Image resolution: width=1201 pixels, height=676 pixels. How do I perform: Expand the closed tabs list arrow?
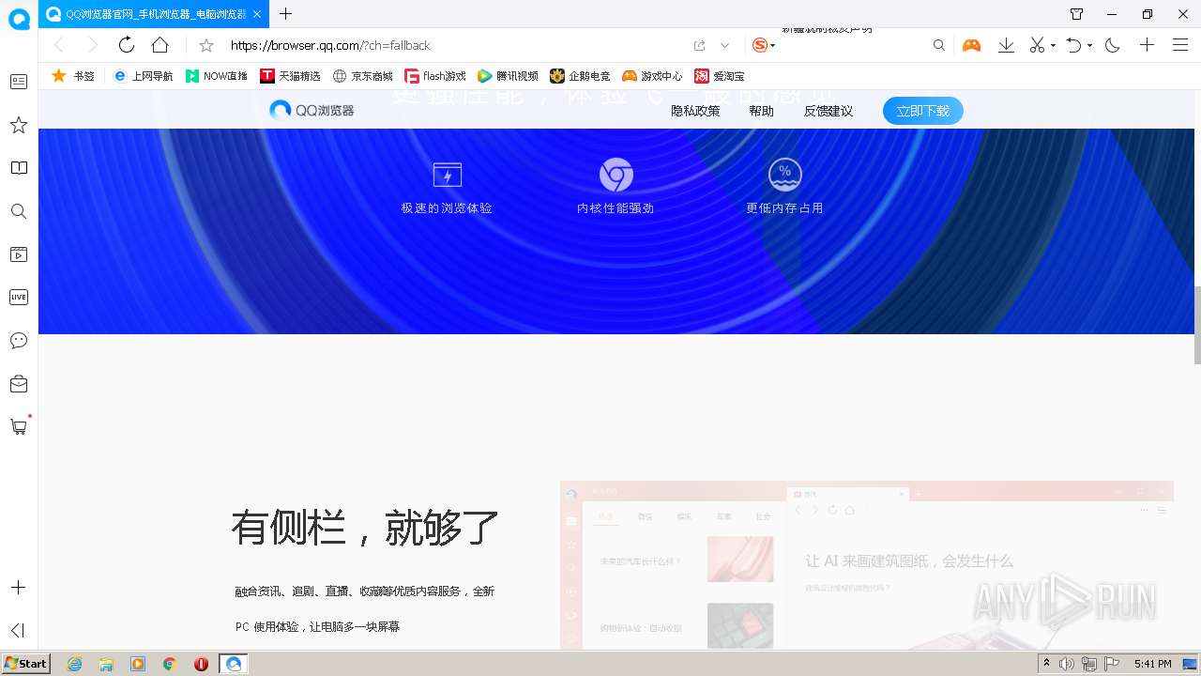[x=1089, y=45]
